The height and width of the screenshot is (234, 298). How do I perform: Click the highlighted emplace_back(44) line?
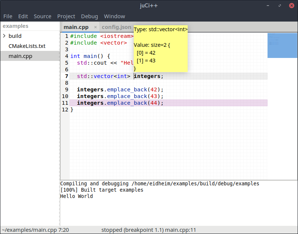pyautogui.click(x=120, y=103)
